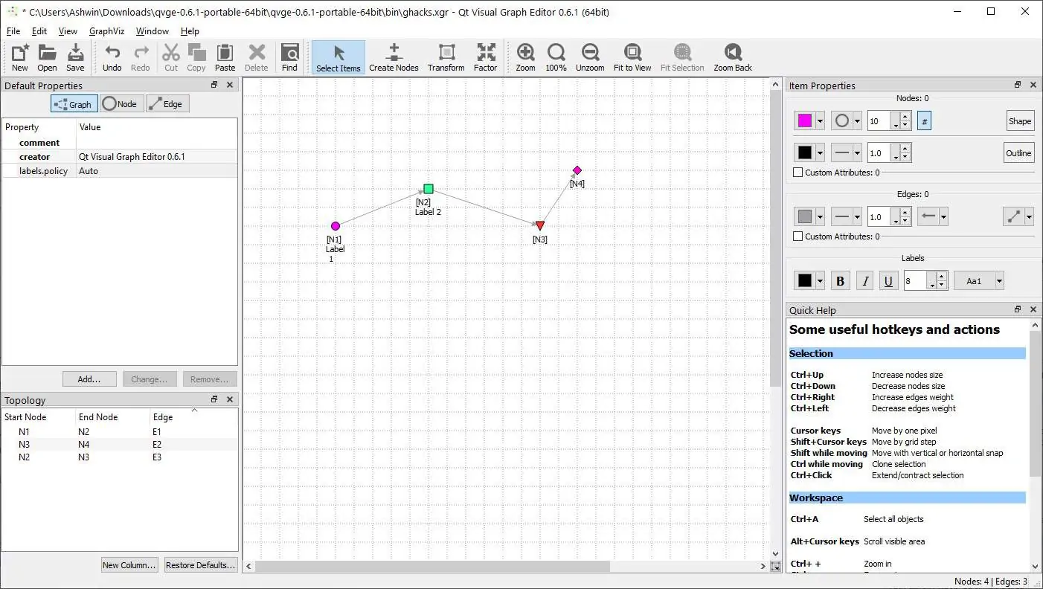The width and height of the screenshot is (1043, 589).
Task: Create a new graph file with New
Action: (20, 57)
